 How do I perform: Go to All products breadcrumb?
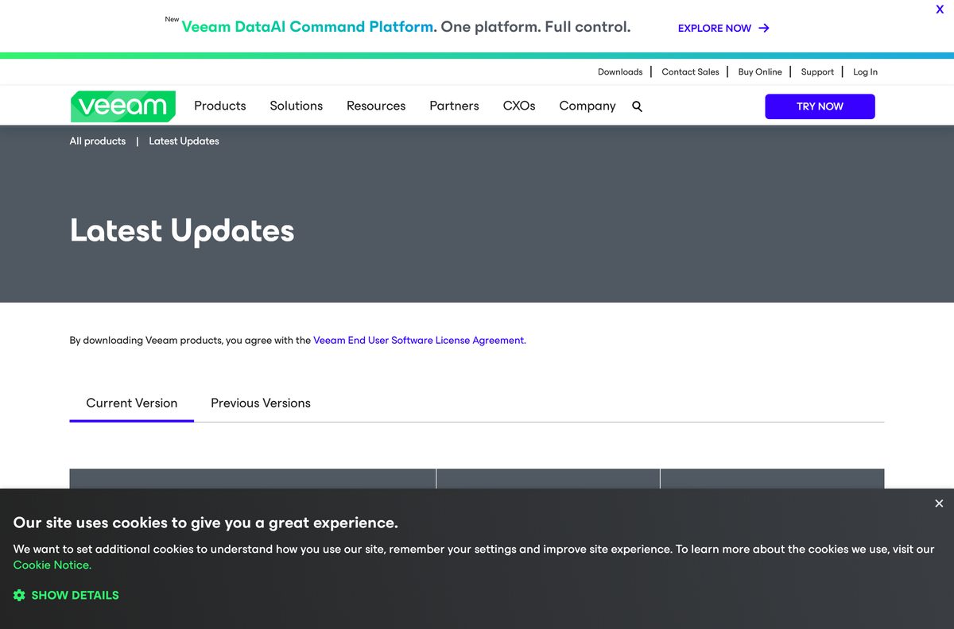[98, 141]
